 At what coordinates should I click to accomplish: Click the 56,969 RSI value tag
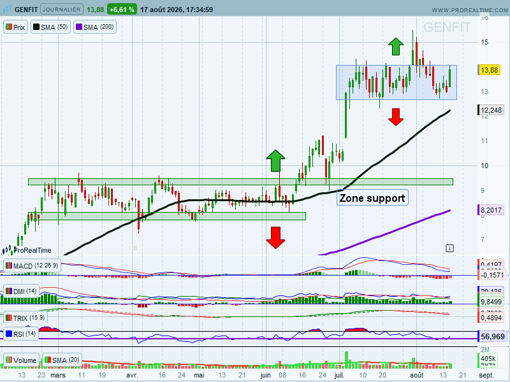492,337
